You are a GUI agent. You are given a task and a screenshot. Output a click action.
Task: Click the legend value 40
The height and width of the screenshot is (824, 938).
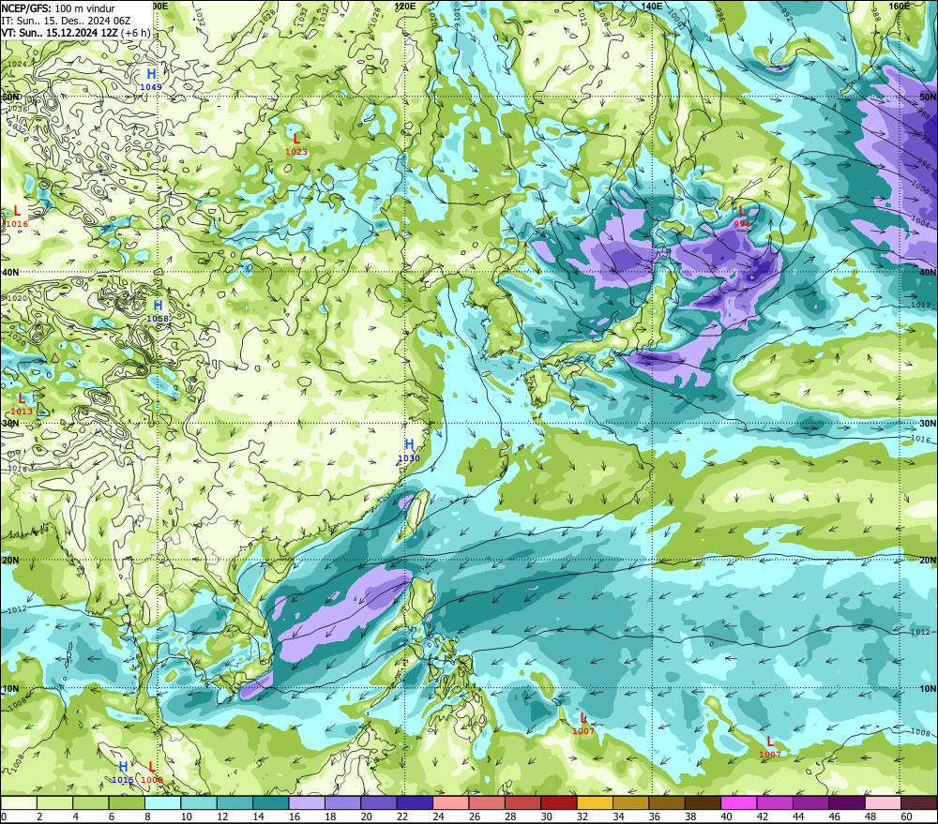pos(726,817)
